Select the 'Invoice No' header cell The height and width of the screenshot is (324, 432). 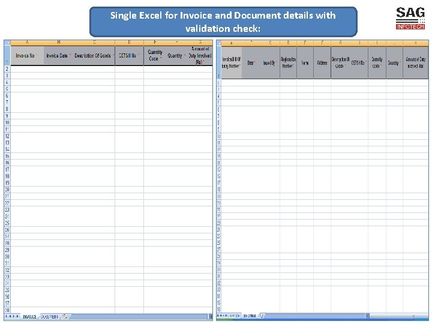(27, 56)
